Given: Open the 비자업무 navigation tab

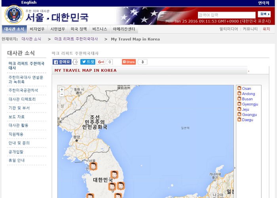Looking at the screenshot, I should coord(37,29).
